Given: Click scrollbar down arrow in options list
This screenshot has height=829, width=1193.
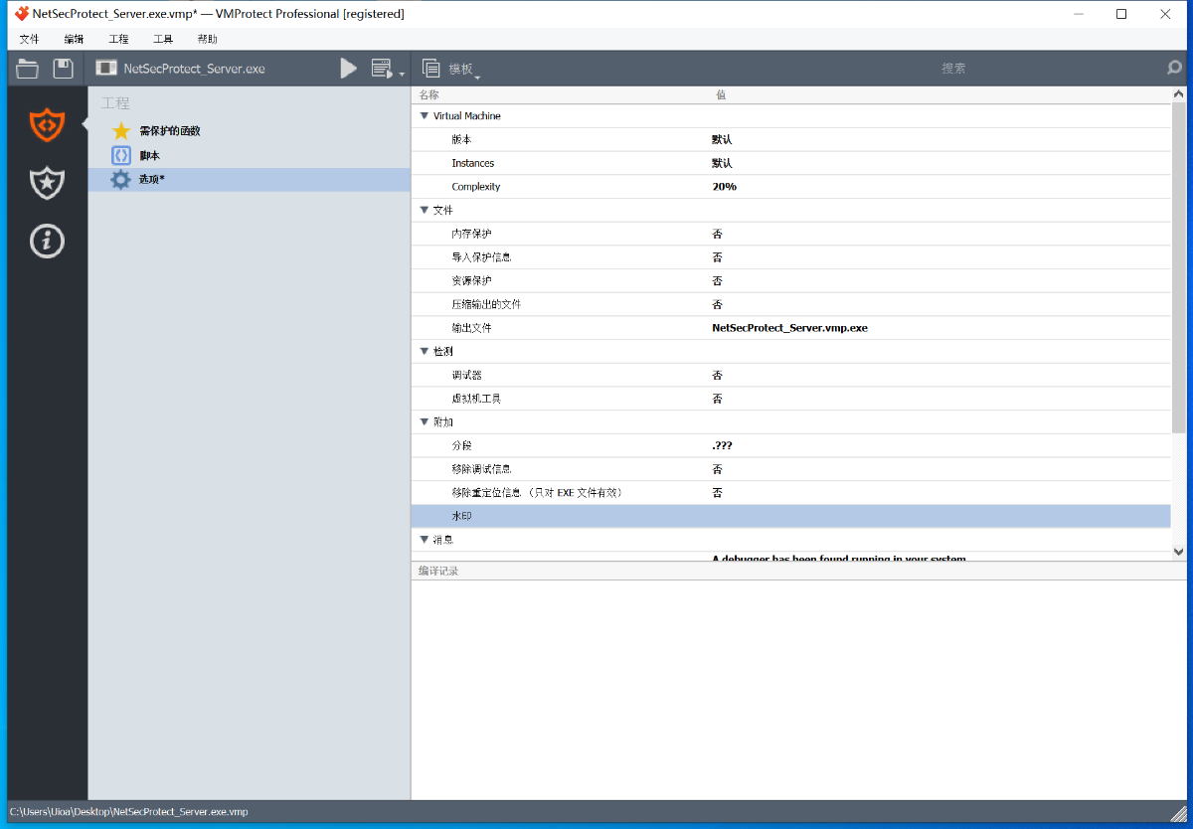Looking at the screenshot, I should (x=1179, y=551).
